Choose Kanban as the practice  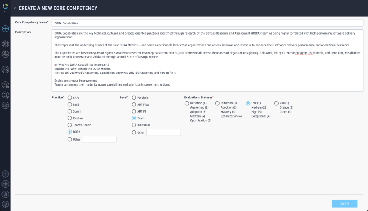tap(70, 118)
